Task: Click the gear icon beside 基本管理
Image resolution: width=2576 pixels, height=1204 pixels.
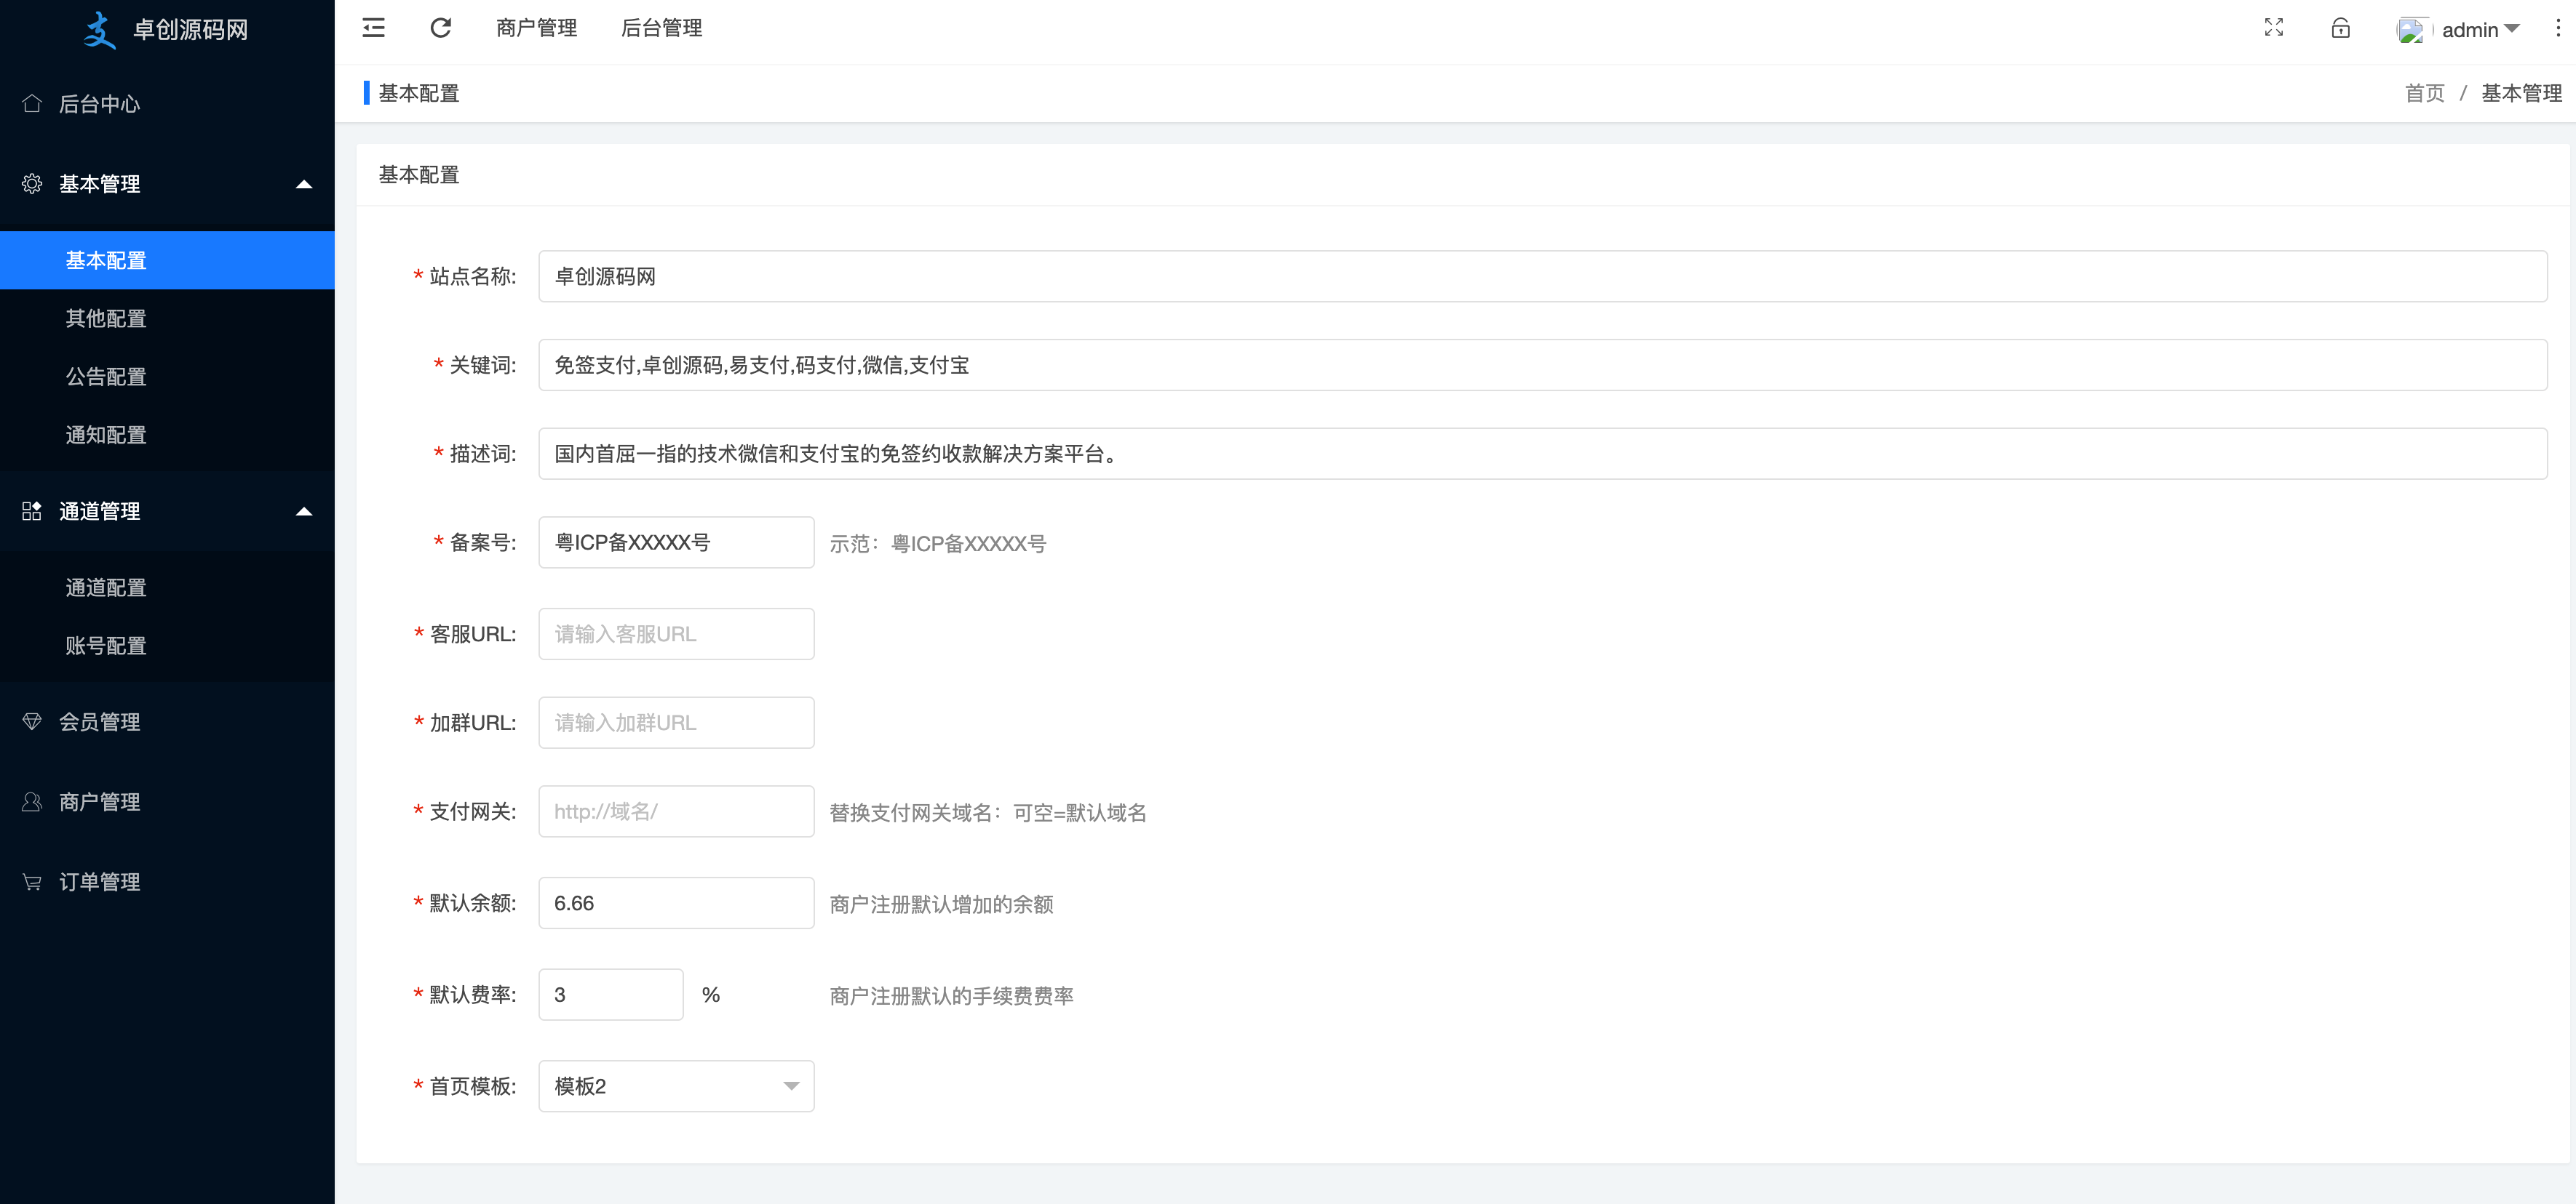Action: tap(32, 184)
